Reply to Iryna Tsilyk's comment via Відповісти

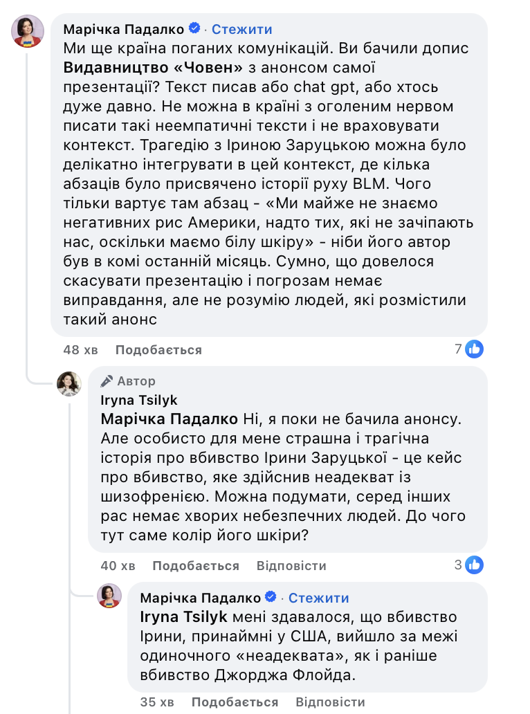(x=291, y=566)
